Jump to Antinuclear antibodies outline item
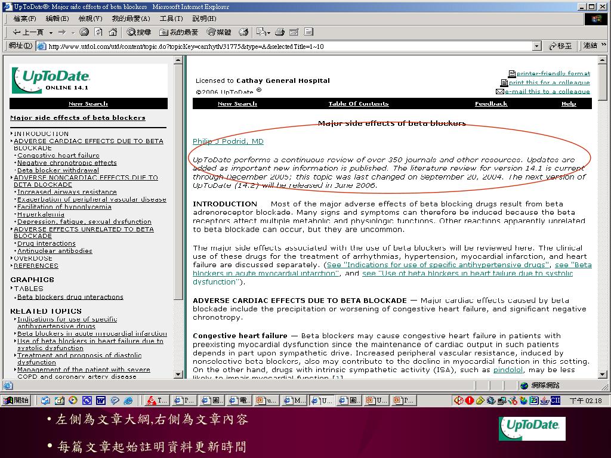 pyautogui.click(x=55, y=251)
